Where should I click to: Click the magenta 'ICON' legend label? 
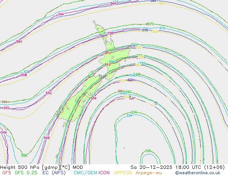(x=104, y=173)
